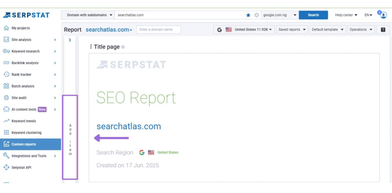
Task: Click the Rank tracker clock icon
Action: (x=6, y=75)
